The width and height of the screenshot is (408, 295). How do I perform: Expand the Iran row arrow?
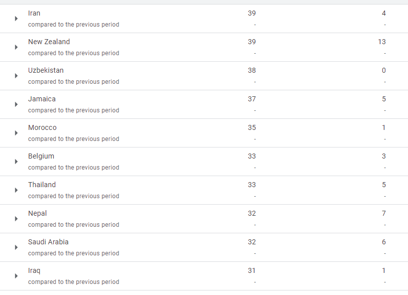17,19
